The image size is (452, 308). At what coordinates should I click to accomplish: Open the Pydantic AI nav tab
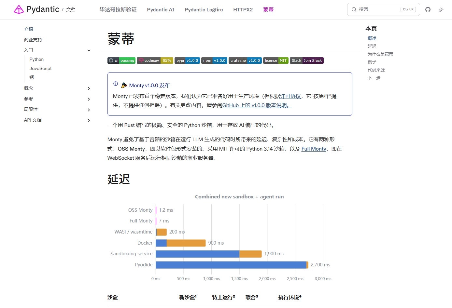point(161,9)
